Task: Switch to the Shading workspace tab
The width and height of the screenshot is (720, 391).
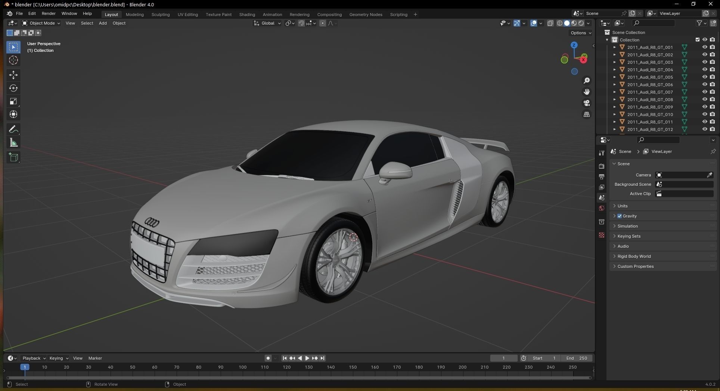Action: [247, 15]
